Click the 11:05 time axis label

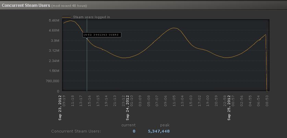coord(174,101)
